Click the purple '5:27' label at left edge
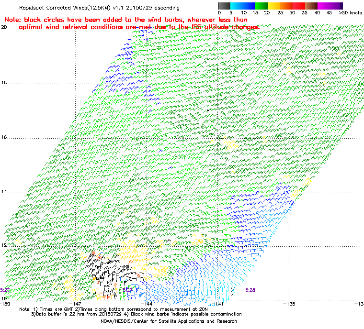 click(x=5, y=290)
